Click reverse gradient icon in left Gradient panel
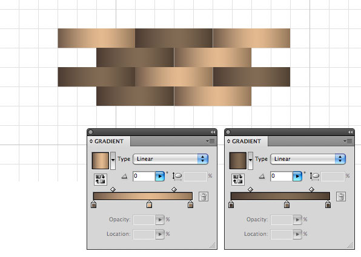The width and height of the screenshot is (361, 257). coord(101,180)
